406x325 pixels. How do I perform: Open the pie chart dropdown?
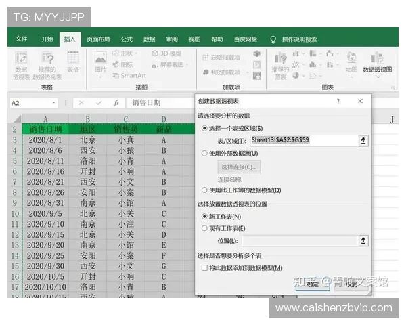pos(298,75)
